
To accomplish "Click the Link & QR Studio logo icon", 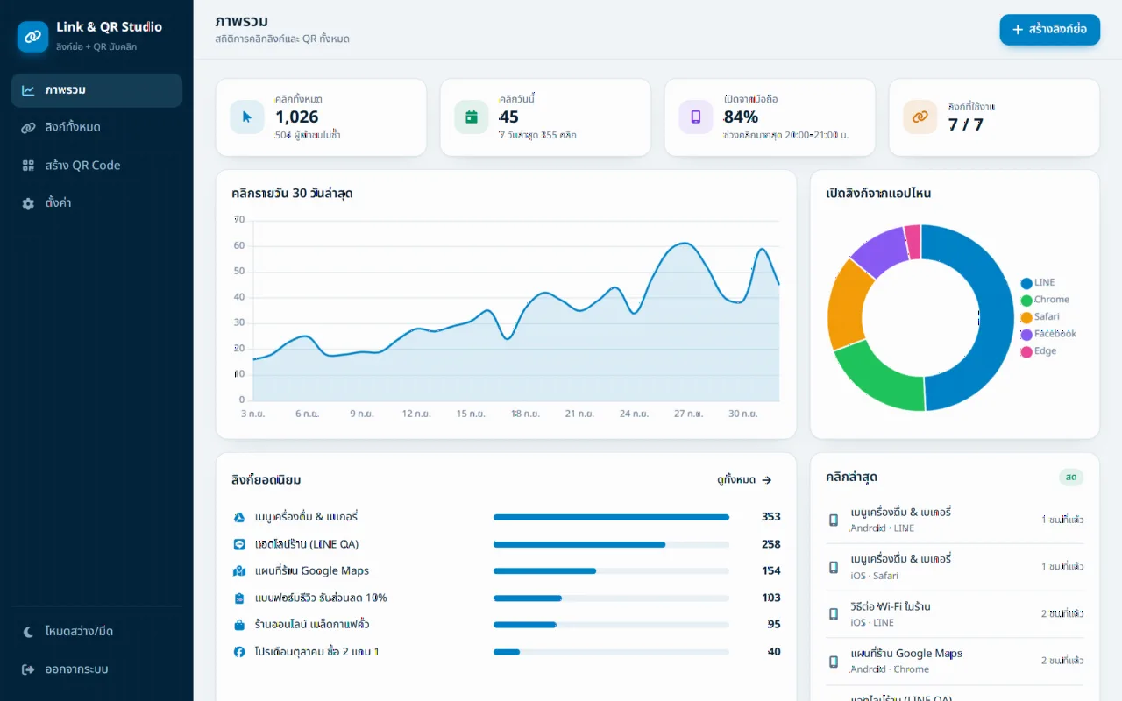I will point(33,37).
